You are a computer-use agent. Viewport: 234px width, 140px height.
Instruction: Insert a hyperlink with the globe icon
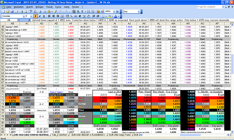point(78,12)
